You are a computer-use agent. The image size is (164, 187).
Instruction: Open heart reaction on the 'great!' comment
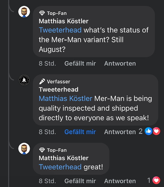click(156, 180)
